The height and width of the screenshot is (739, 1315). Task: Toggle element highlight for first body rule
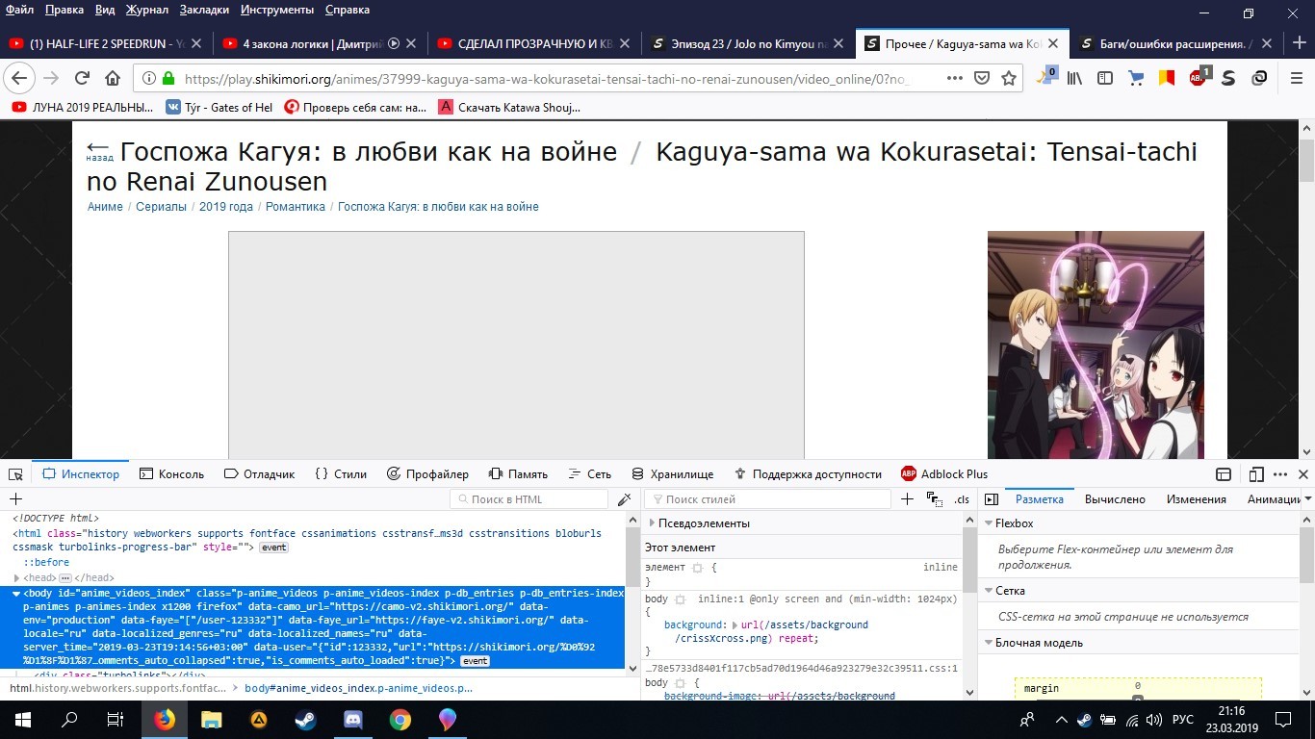coord(680,599)
